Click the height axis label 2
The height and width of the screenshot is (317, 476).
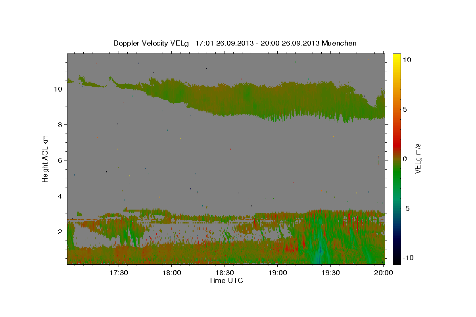(60, 232)
